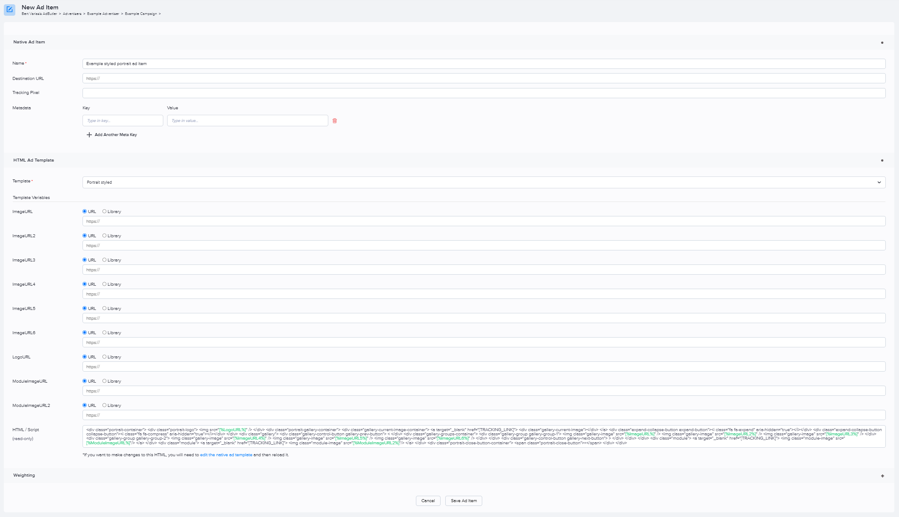This screenshot has height=517, width=899.
Task: Click the Save Ad Item button
Action: tap(463, 501)
